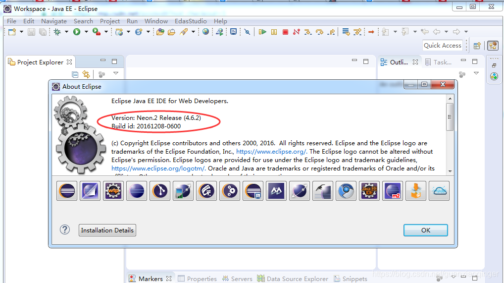Click the Step Over icon
The width and height of the screenshot is (504, 283).
tap(319, 32)
